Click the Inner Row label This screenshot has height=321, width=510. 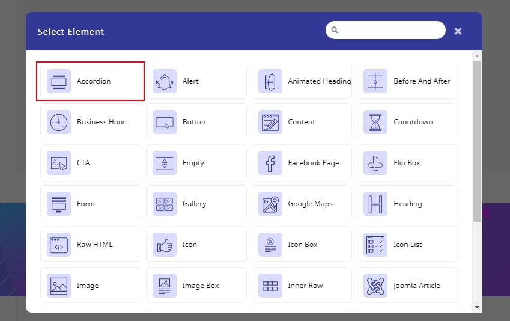305,286
